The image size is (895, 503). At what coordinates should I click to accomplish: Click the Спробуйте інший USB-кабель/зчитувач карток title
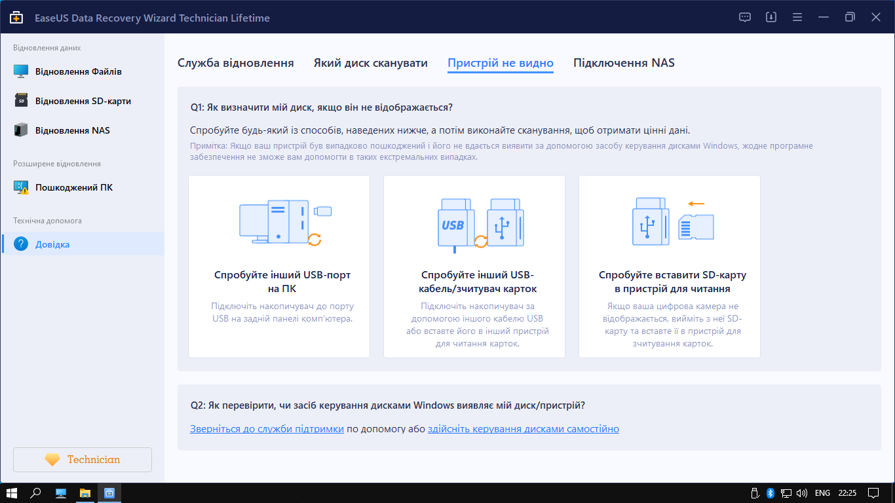tap(479, 282)
